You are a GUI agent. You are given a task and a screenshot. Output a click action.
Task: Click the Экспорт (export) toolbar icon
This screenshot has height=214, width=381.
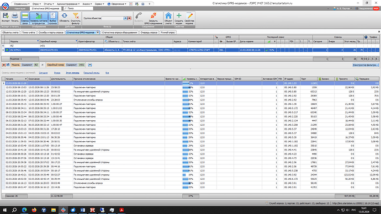tap(6, 18)
